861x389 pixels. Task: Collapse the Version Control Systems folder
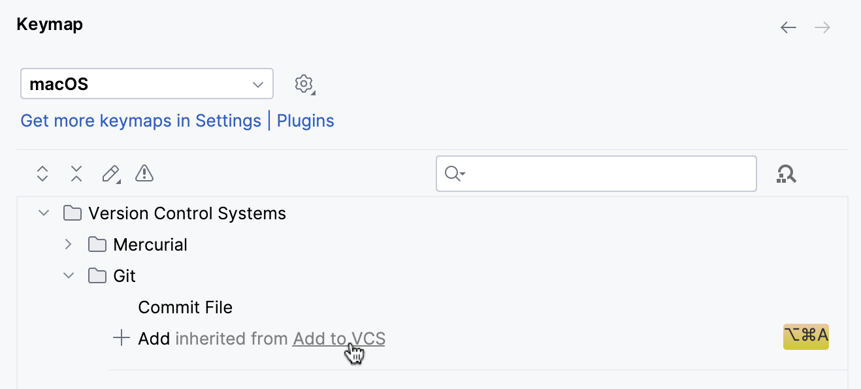(43, 213)
